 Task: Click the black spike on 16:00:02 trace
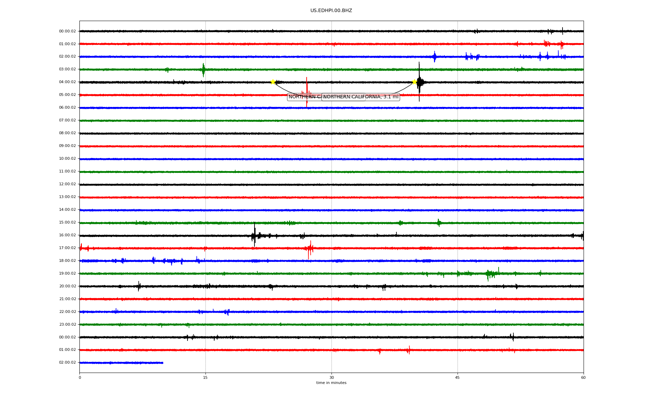pos(254,235)
